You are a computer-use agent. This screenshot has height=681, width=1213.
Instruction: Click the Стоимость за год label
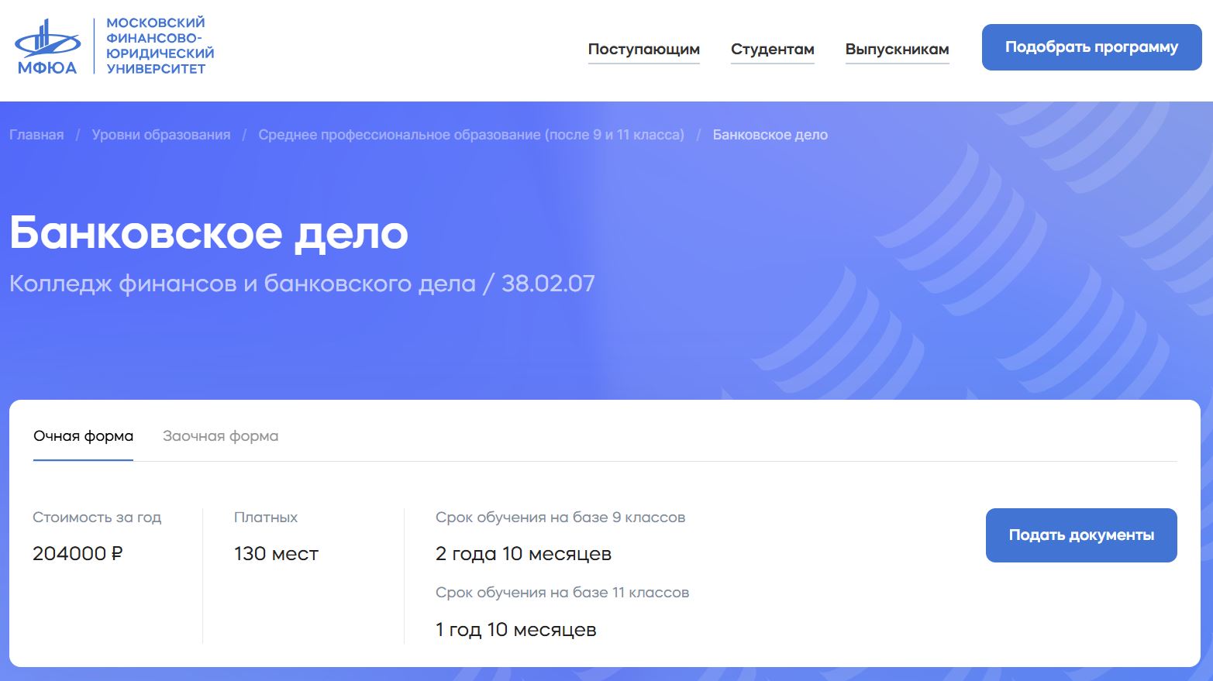[x=97, y=518]
